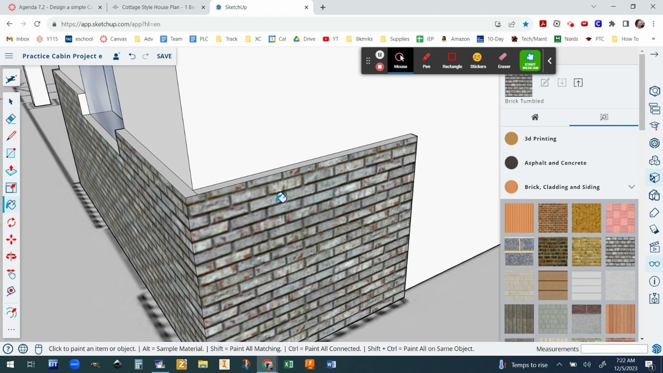Open the Styles panel
The height and width of the screenshot is (373, 663).
654,195
